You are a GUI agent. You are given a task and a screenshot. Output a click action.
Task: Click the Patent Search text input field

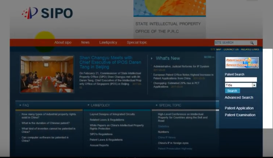[x=240, y=79]
